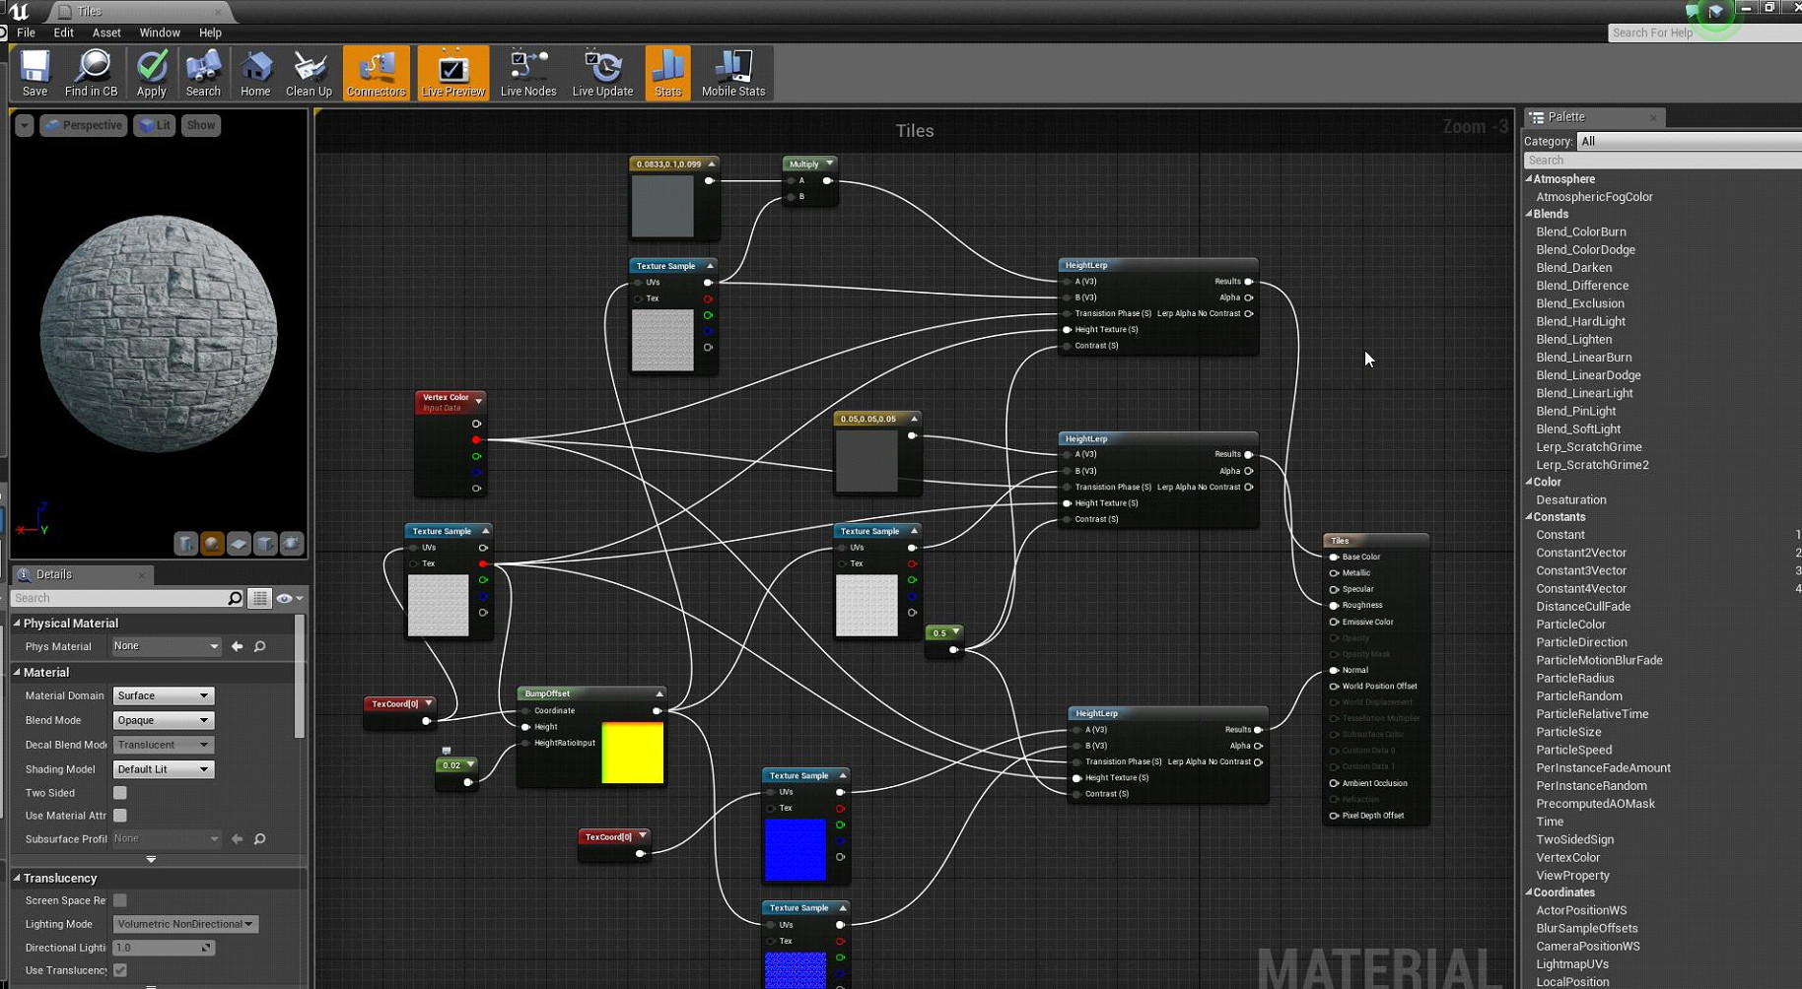Open the Shading Model dropdown
The width and height of the screenshot is (1802, 989).
[x=163, y=769]
